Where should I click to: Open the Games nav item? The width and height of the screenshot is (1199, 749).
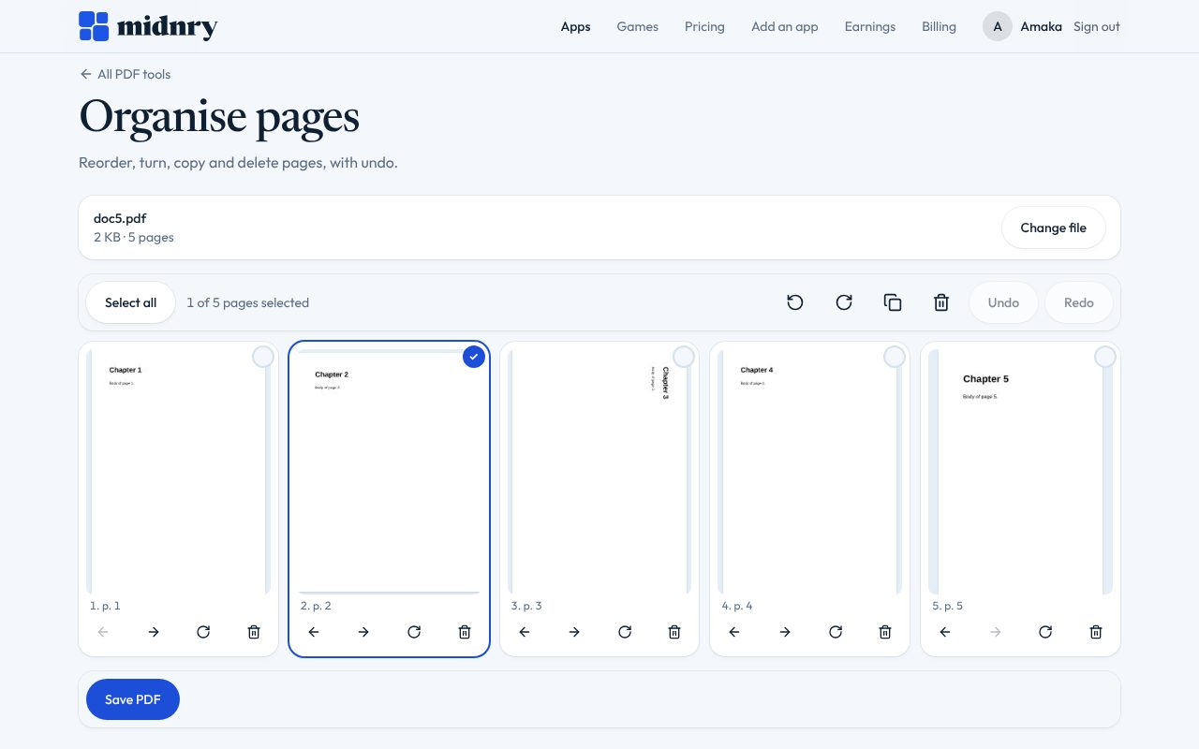pos(638,26)
